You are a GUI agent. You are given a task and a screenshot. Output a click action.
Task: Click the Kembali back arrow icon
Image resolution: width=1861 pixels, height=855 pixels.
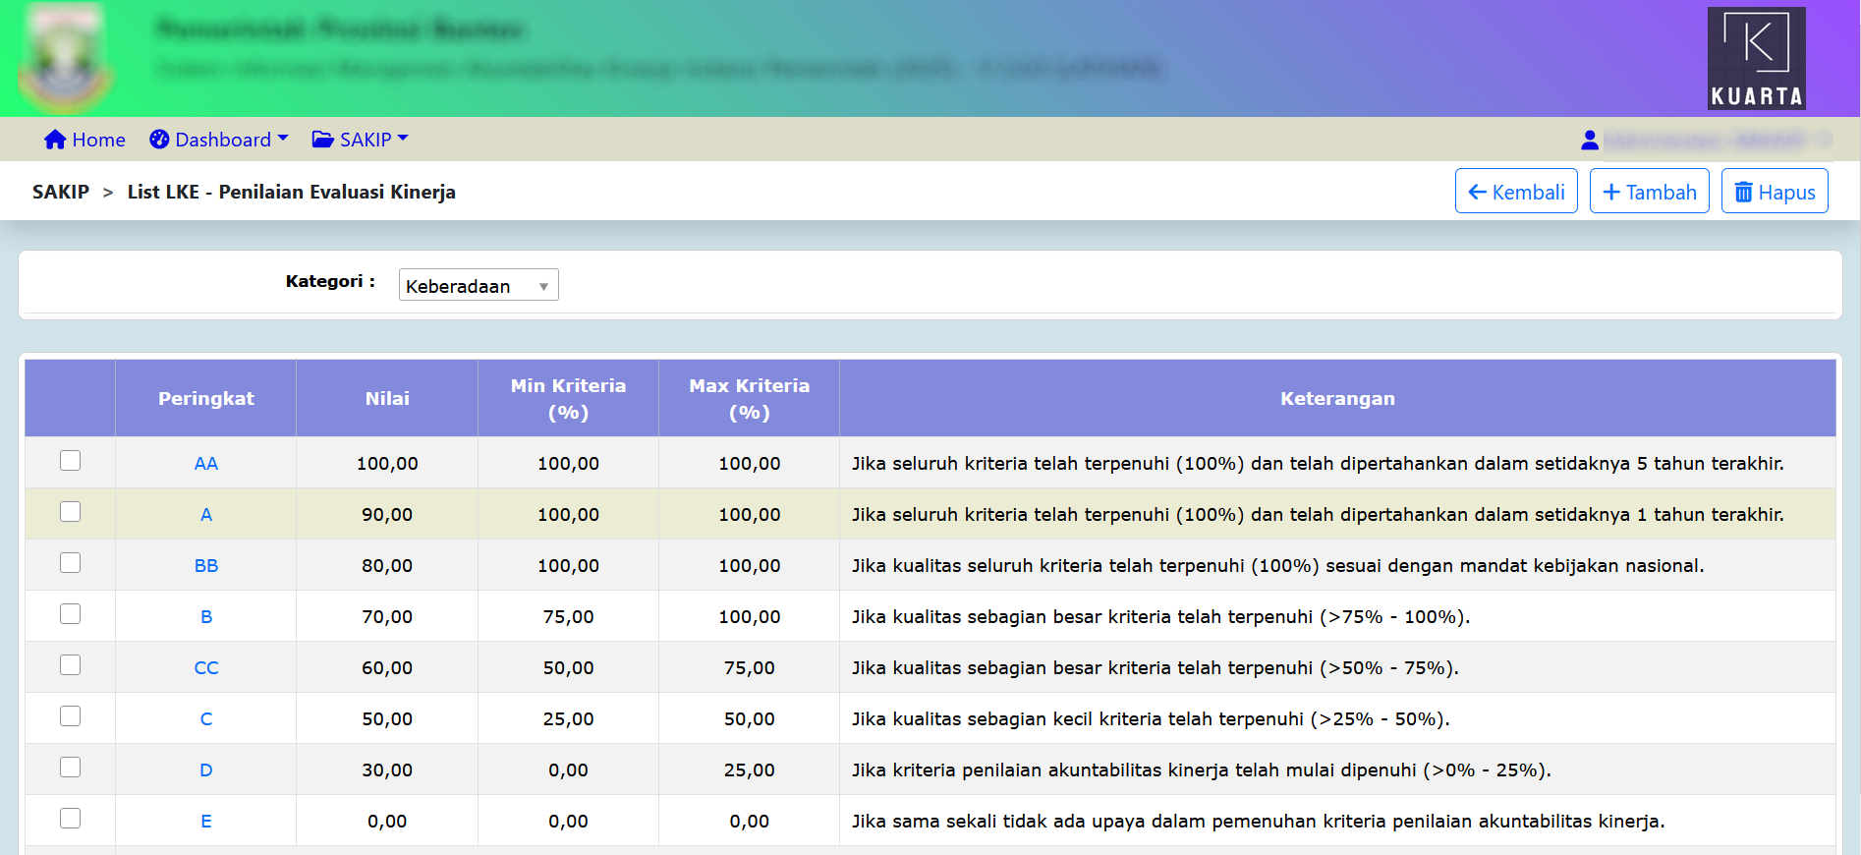click(1477, 193)
